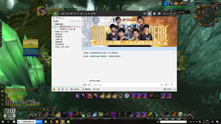Click the 2m cooldown action bar icon
The image size is (221, 124).
[x=156, y=96]
